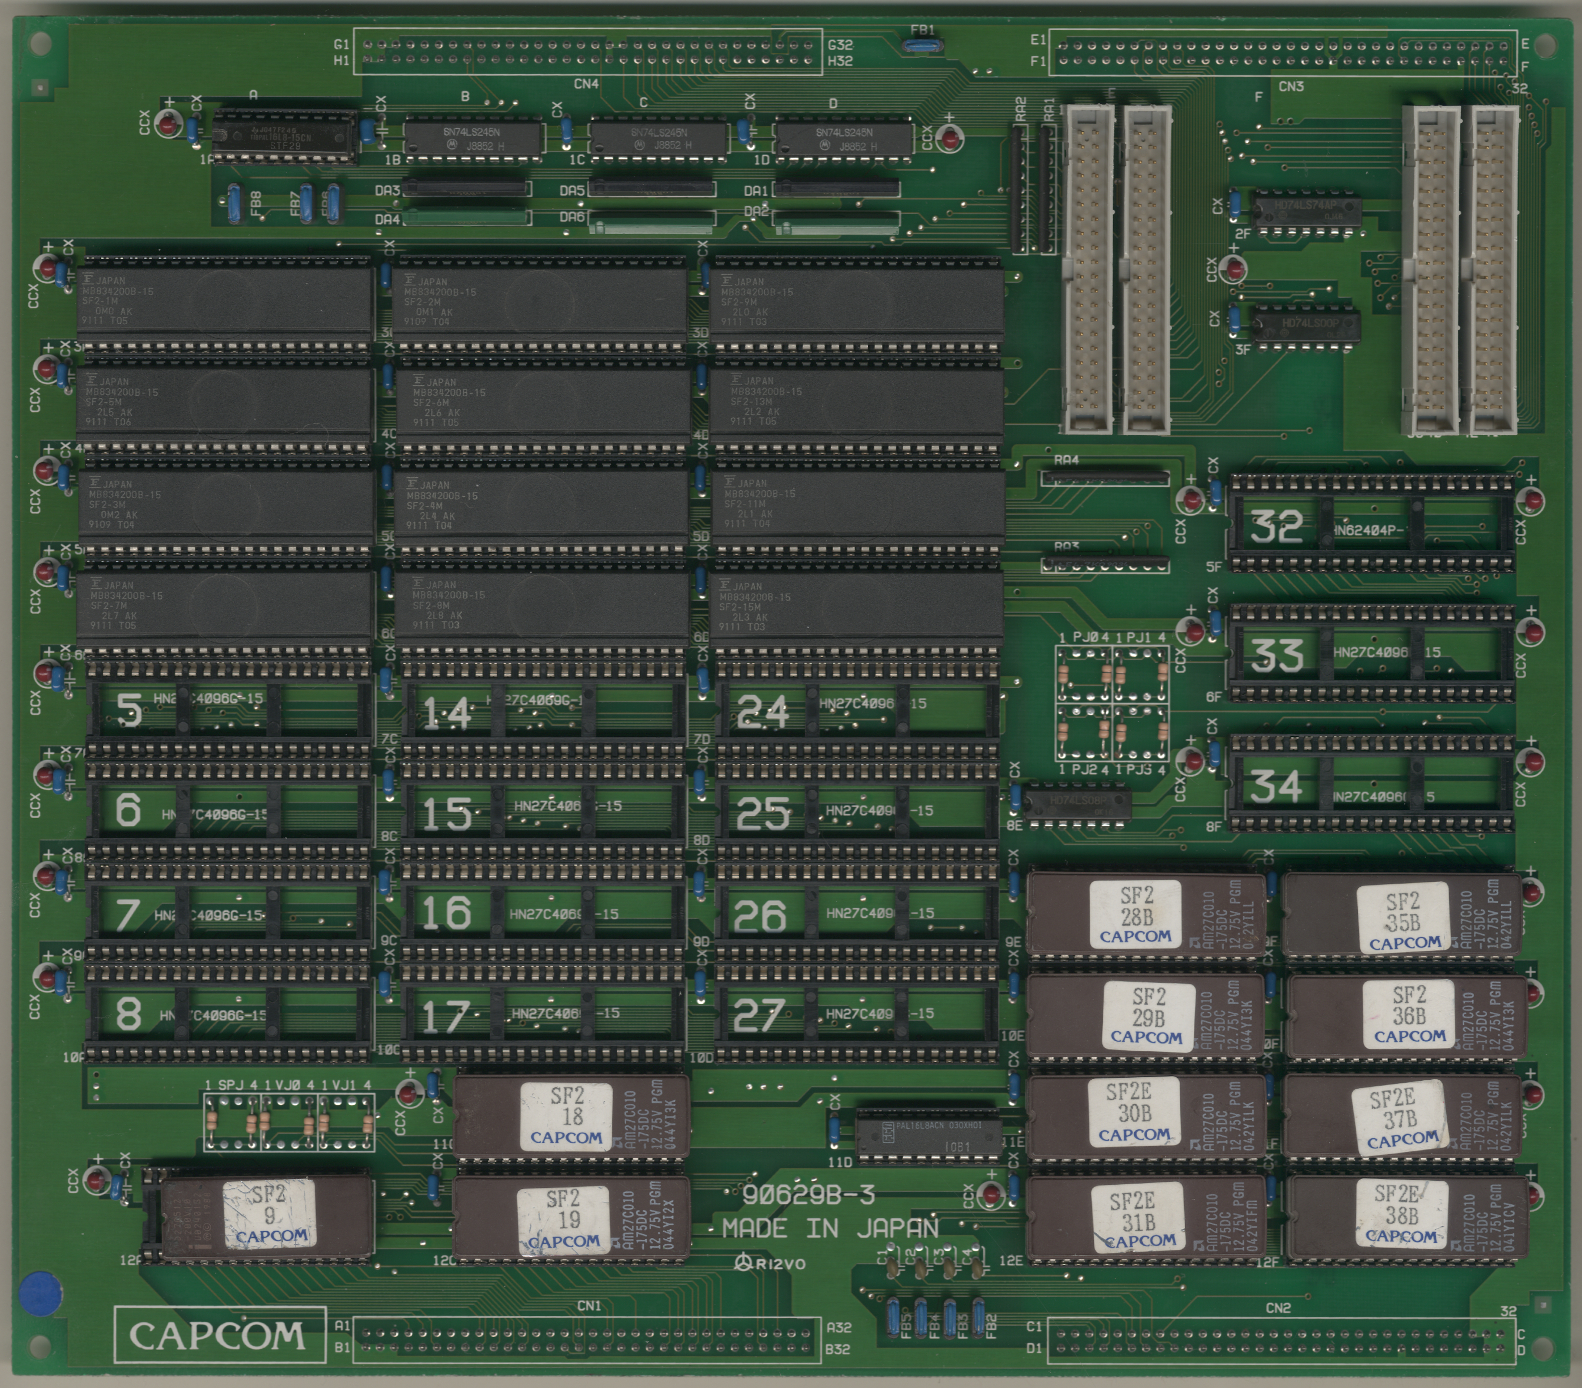
Task: Click the SN74LS245N chip at position 1B
Action: (473, 139)
